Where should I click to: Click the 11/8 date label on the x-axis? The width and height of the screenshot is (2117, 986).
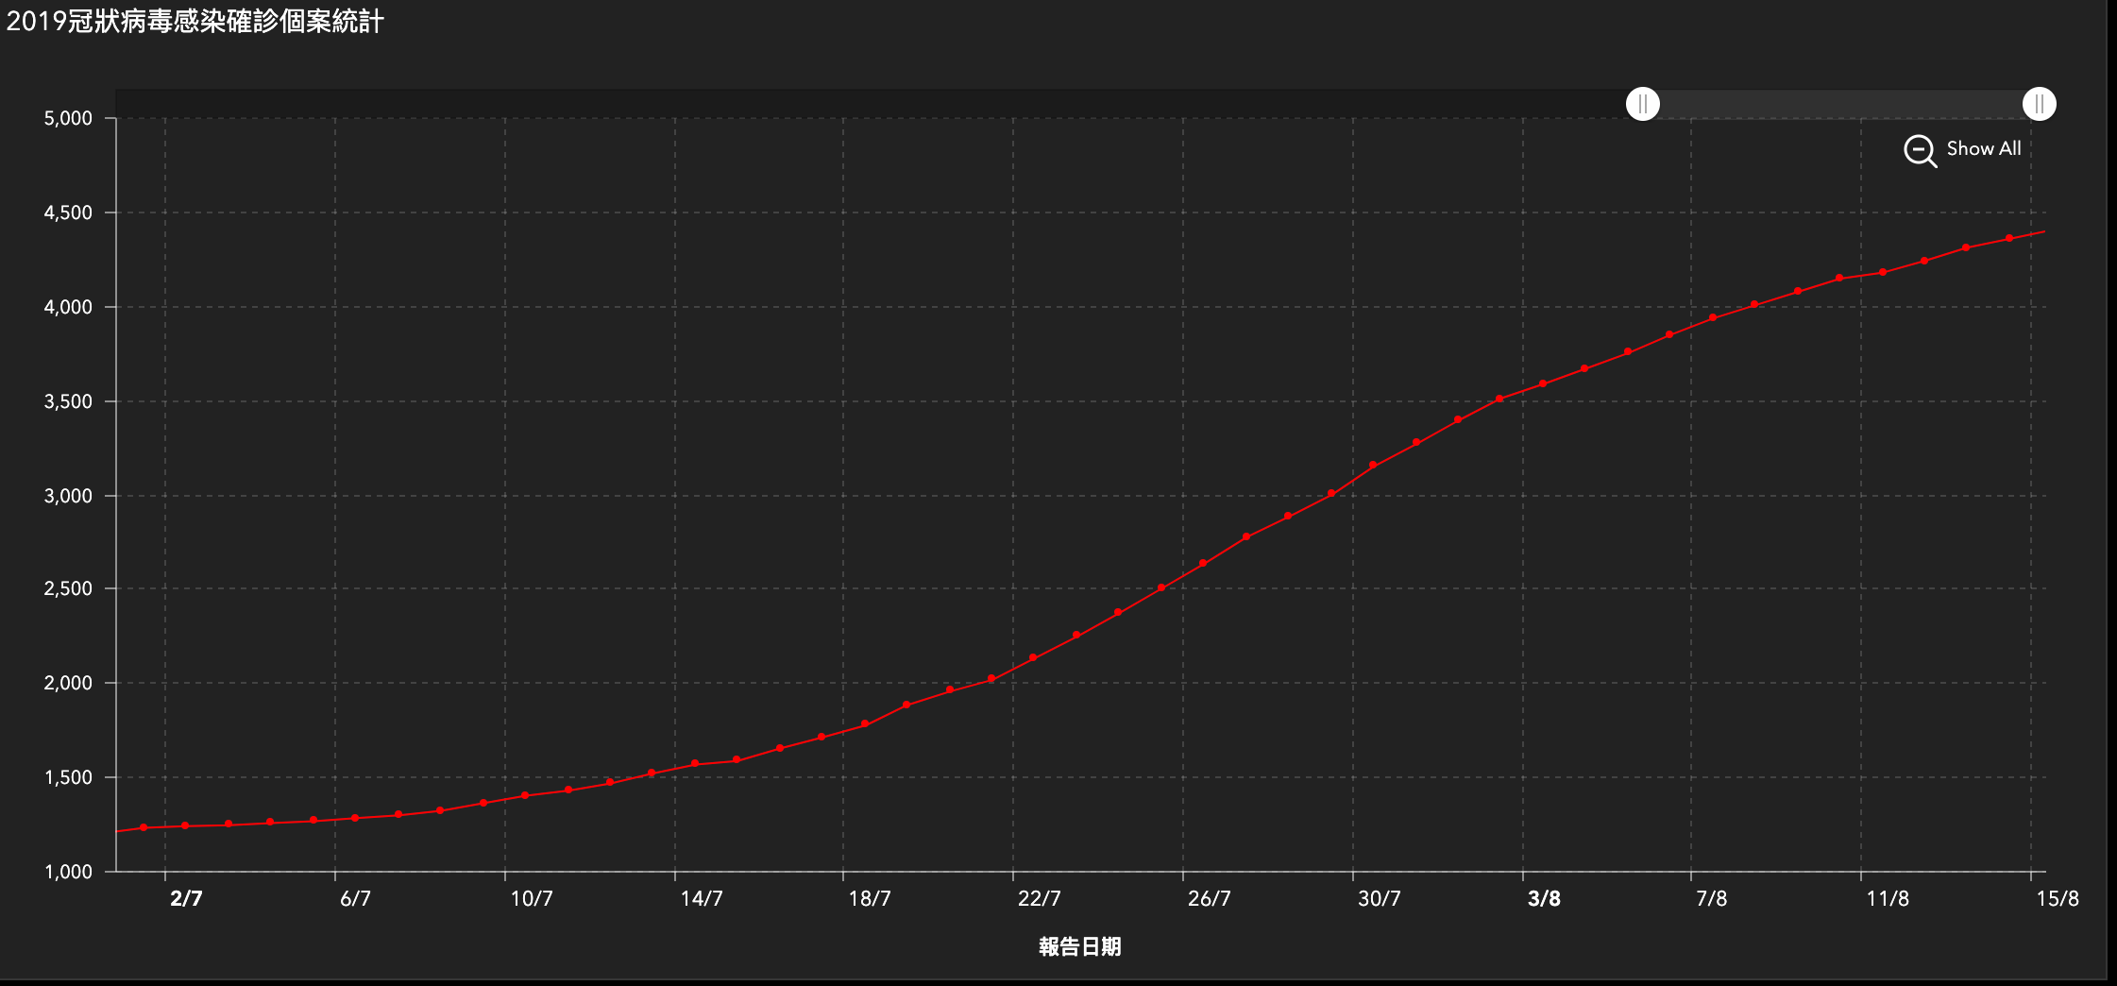pyautogui.click(x=1888, y=898)
